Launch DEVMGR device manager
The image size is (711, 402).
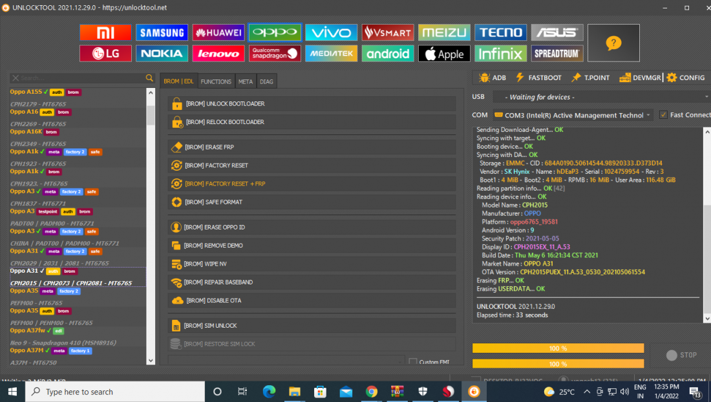tap(641, 78)
